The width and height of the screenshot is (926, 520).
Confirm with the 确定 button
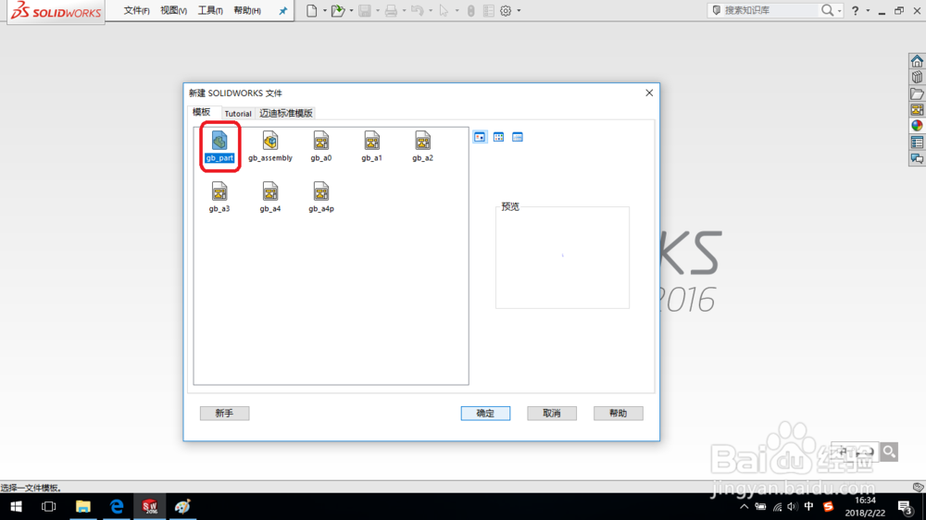click(x=485, y=414)
